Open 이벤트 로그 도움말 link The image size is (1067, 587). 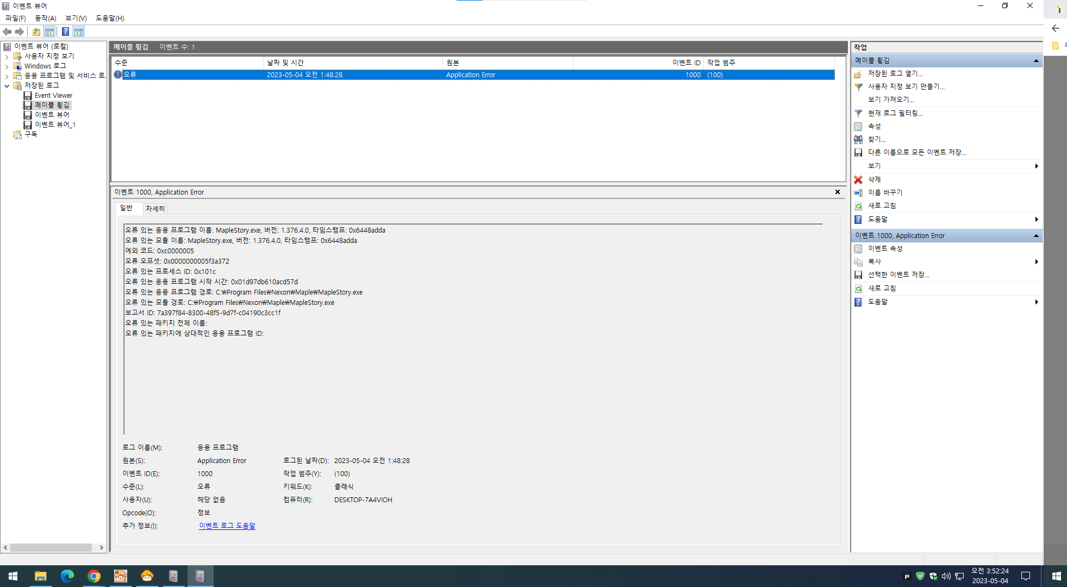coord(227,526)
